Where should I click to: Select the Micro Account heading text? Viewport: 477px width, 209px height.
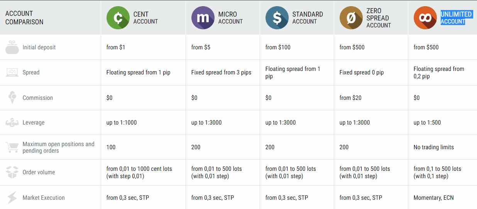coord(230,18)
